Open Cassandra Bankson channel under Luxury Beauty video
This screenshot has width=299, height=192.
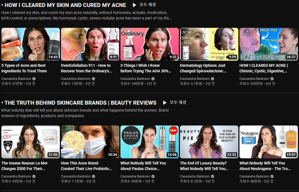194,176
